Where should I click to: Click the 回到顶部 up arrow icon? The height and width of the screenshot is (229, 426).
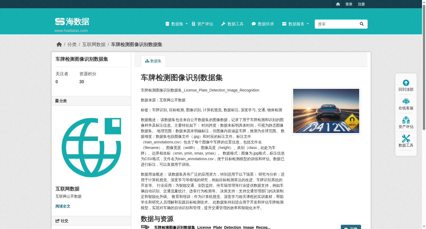coord(406,83)
